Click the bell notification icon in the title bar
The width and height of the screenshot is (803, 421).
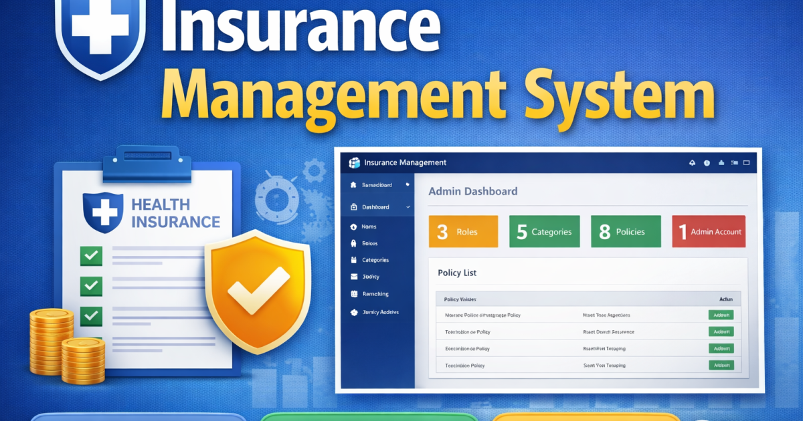693,163
